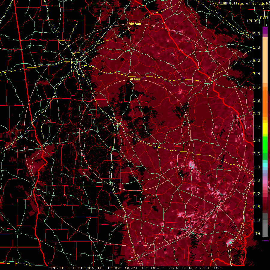Click the 12 MAY 25 date in the footer
The height and width of the screenshot is (270, 270).
point(194,268)
